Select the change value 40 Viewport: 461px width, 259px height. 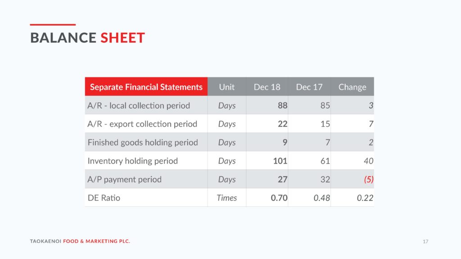pos(368,161)
